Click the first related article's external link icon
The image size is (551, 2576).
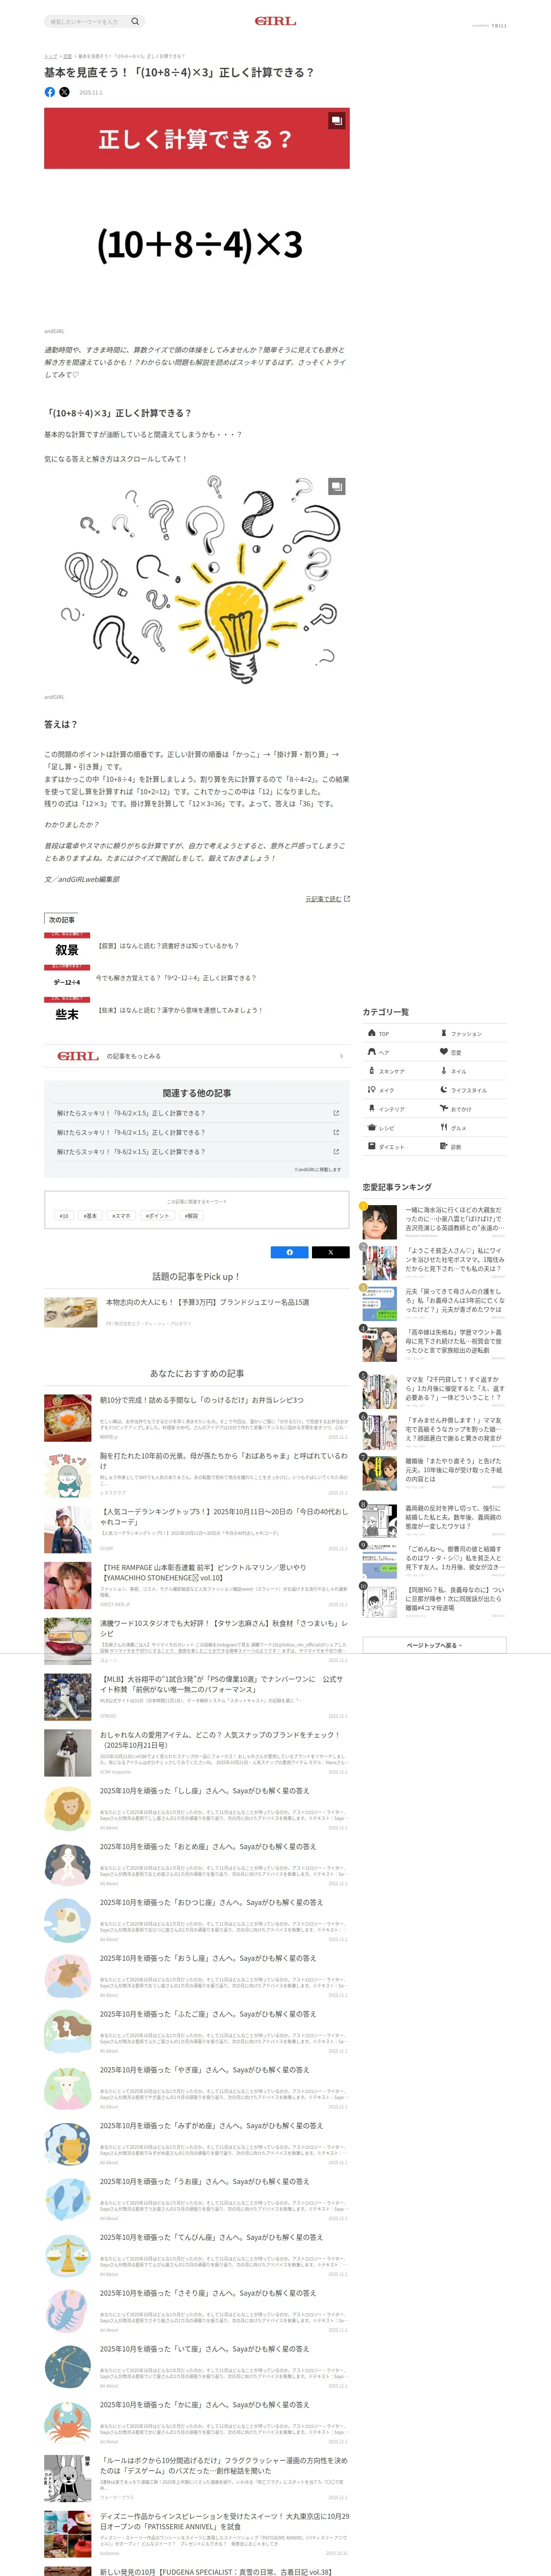335,1113
